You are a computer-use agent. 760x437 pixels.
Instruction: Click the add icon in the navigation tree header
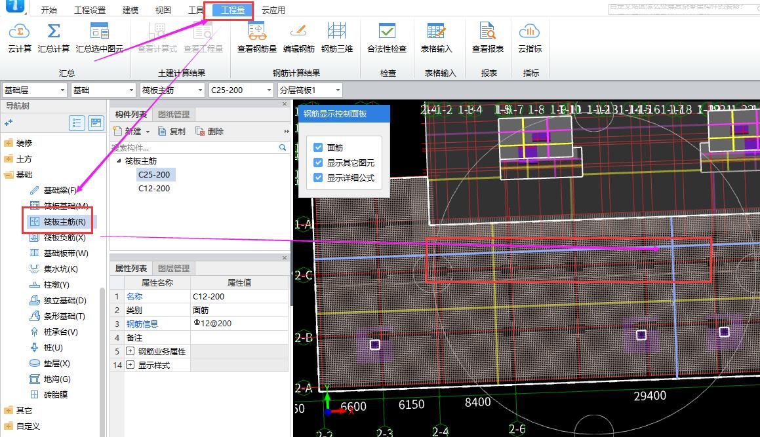pos(9,123)
